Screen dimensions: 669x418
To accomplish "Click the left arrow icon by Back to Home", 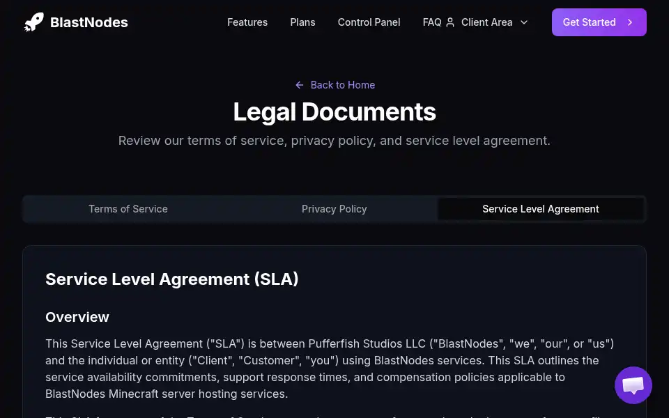I will (x=300, y=85).
